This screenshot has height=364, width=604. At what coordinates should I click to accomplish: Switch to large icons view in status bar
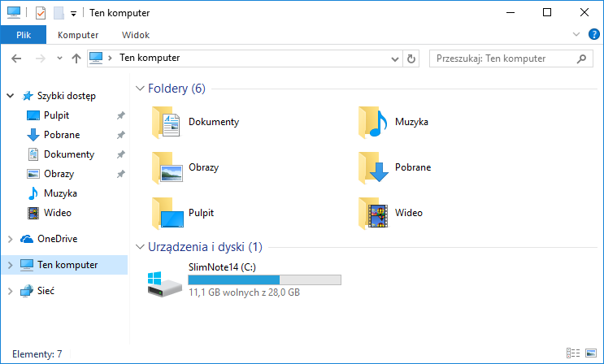coord(591,353)
